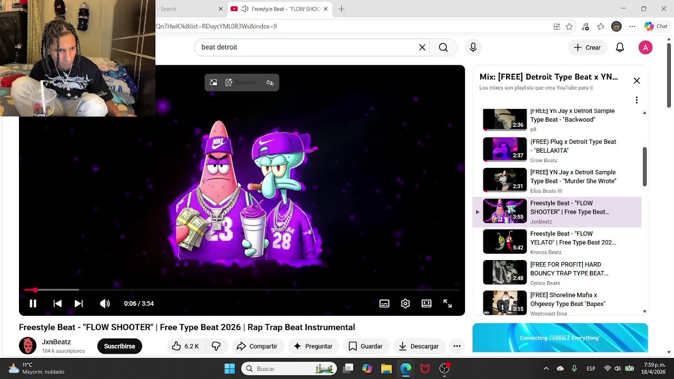The width and height of the screenshot is (674, 379).
Task: Play the 'BELLAKITA' Plug x Detroit beat
Action: pyautogui.click(x=557, y=150)
